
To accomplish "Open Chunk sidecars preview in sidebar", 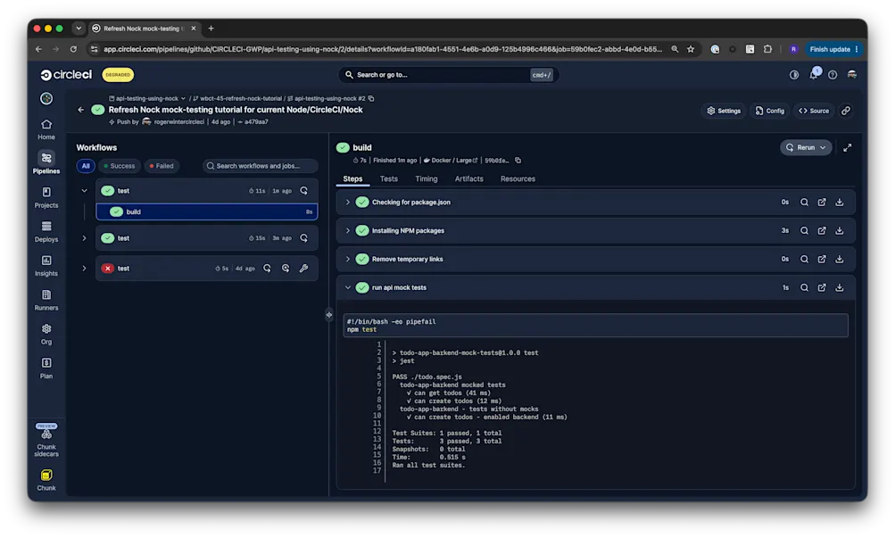I will coord(46,441).
